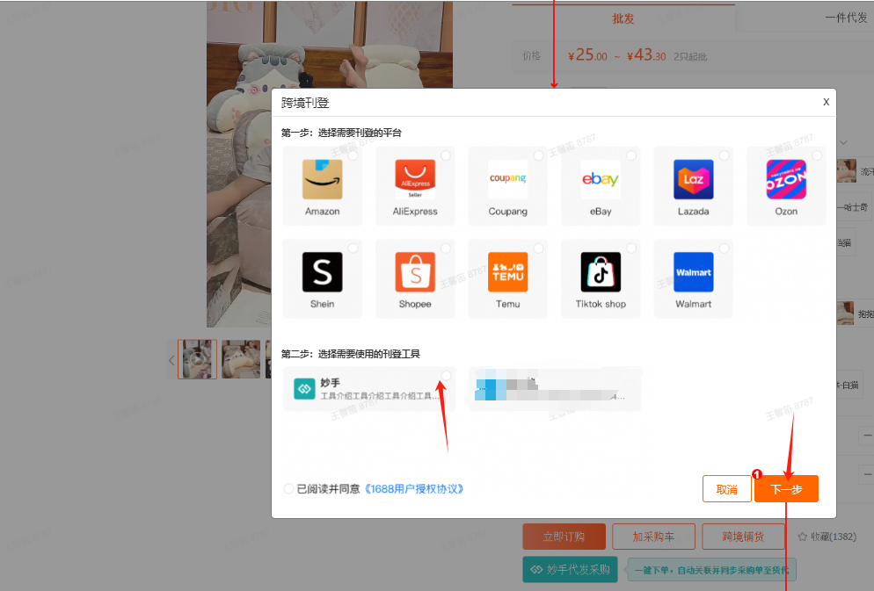The image size is (874, 591).
Task: Select the Tiktok shop radio button
Action: click(631, 249)
